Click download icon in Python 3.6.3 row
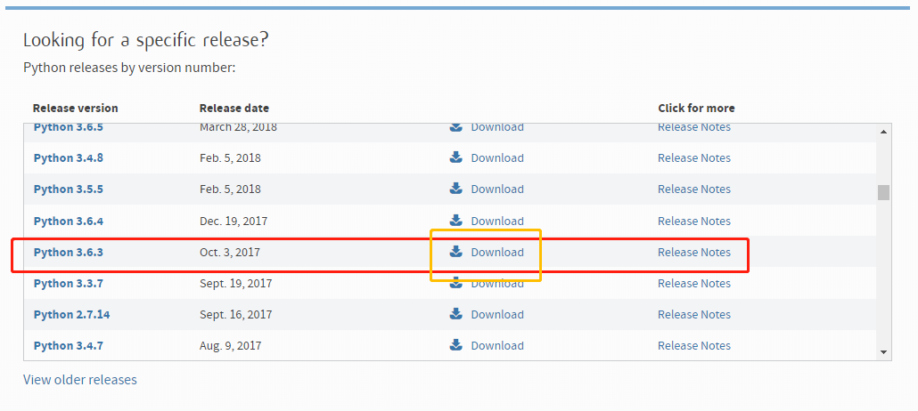Screen dimensions: 918x411 tap(456, 252)
